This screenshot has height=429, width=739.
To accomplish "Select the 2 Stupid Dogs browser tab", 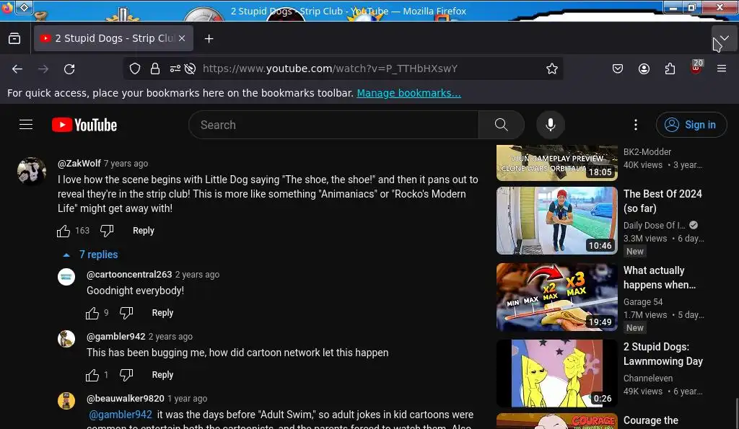I will click(x=113, y=39).
